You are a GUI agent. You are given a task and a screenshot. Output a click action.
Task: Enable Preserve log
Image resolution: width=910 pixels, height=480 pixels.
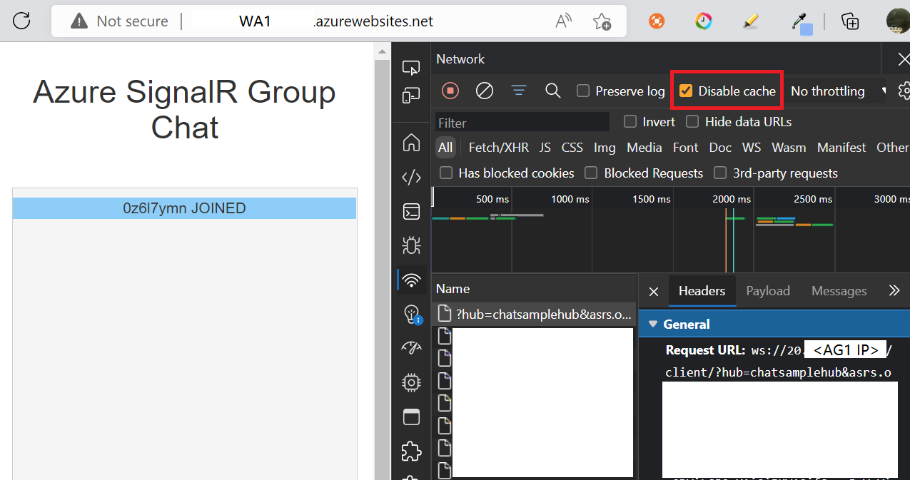(x=583, y=91)
